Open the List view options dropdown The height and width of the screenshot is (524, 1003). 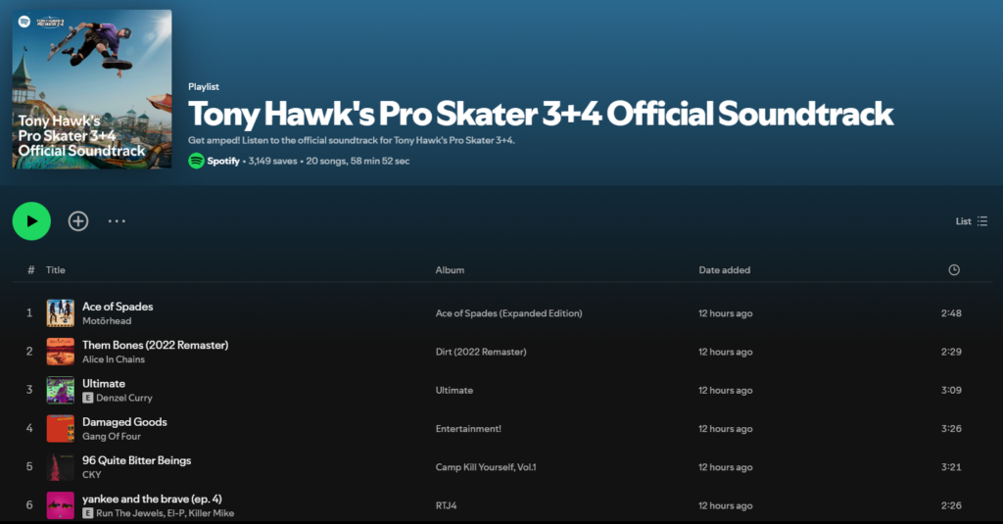tap(971, 221)
